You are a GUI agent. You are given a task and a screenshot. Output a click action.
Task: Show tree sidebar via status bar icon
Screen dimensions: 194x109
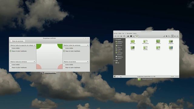(x=117, y=77)
